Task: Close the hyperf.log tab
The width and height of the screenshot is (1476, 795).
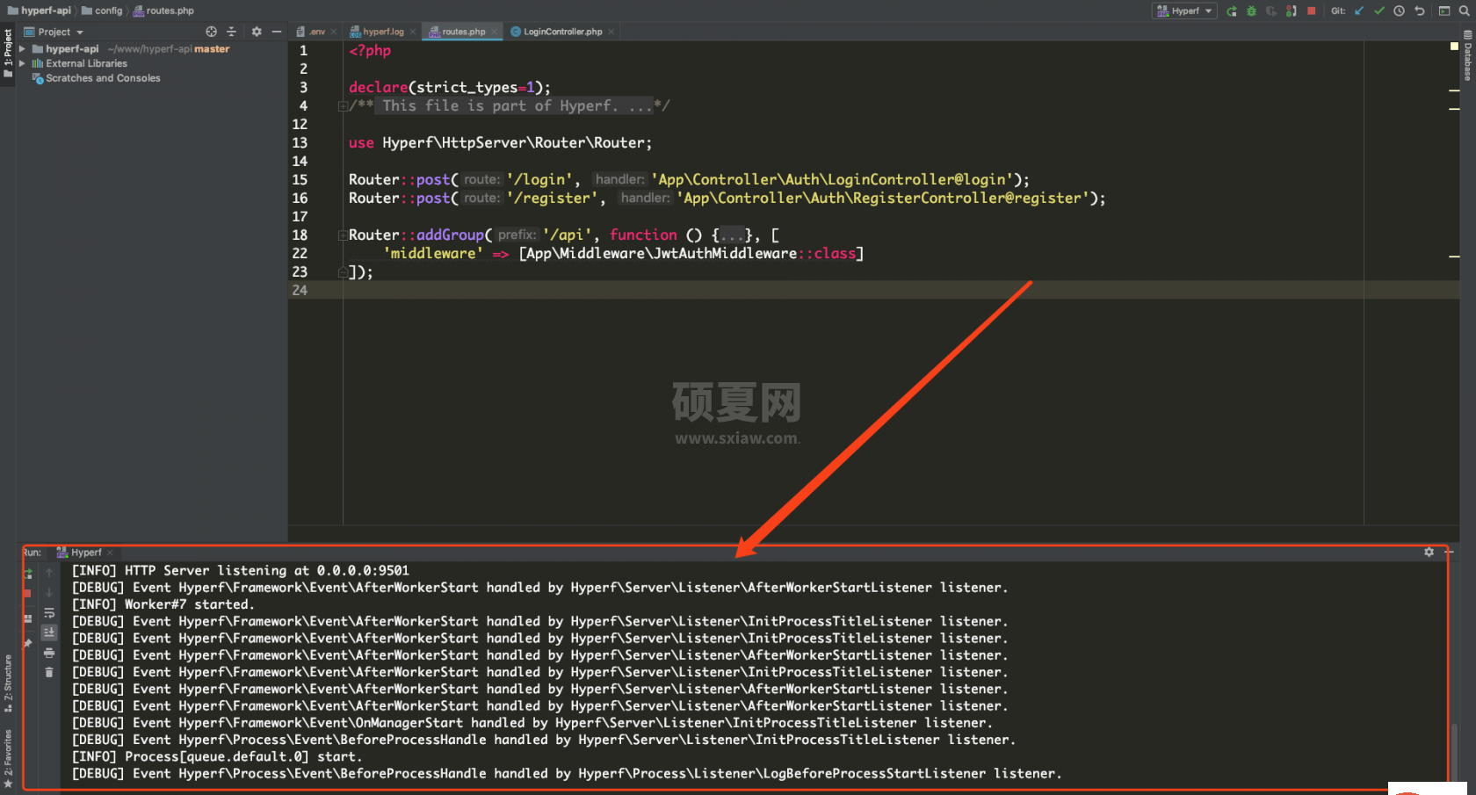Action: tap(413, 32)
